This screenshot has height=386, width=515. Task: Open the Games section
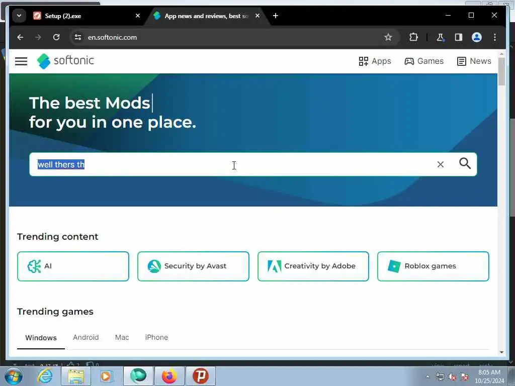(423, 61)
